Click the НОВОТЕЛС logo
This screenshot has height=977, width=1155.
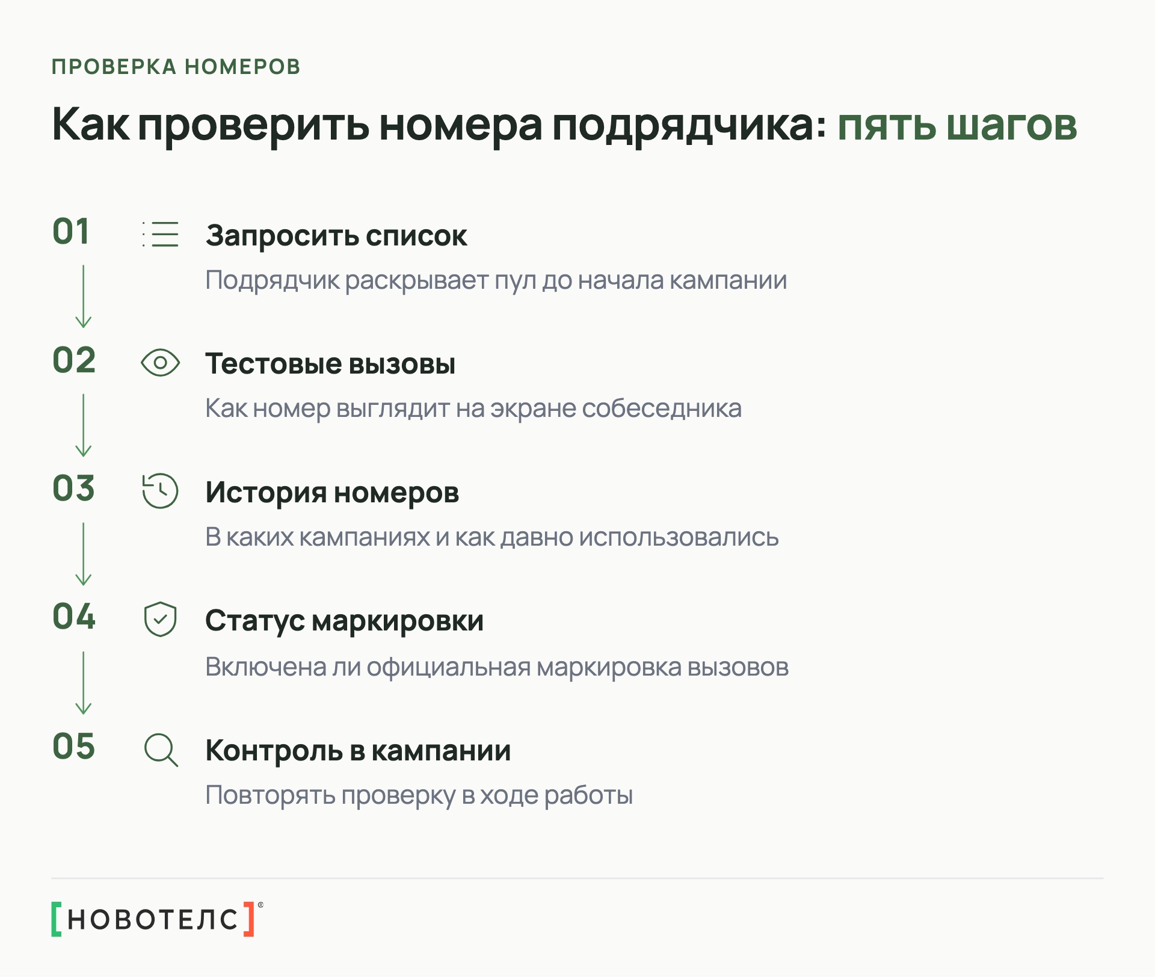click(x=157, y=919)
